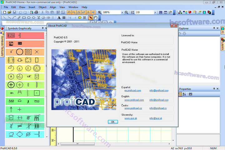The width and height of the screenshot is (225, 150).
Task: Click OK in About ProfiCAD dialog
Action: (113, 122)
